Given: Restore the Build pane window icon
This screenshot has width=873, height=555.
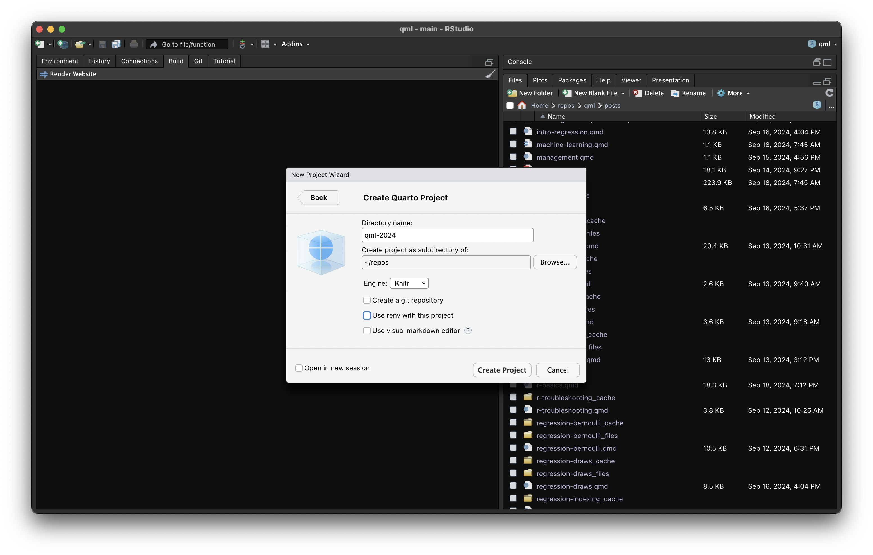Looking at the screenshot, I should click(489, 62).
